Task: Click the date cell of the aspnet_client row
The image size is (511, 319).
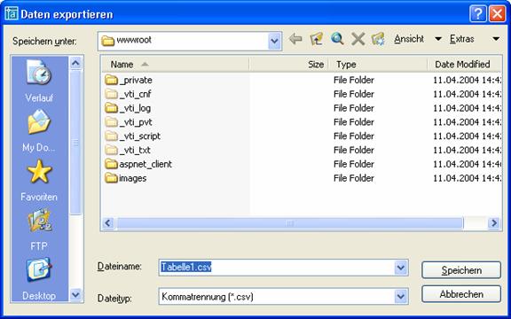Action: coord(467,164)
